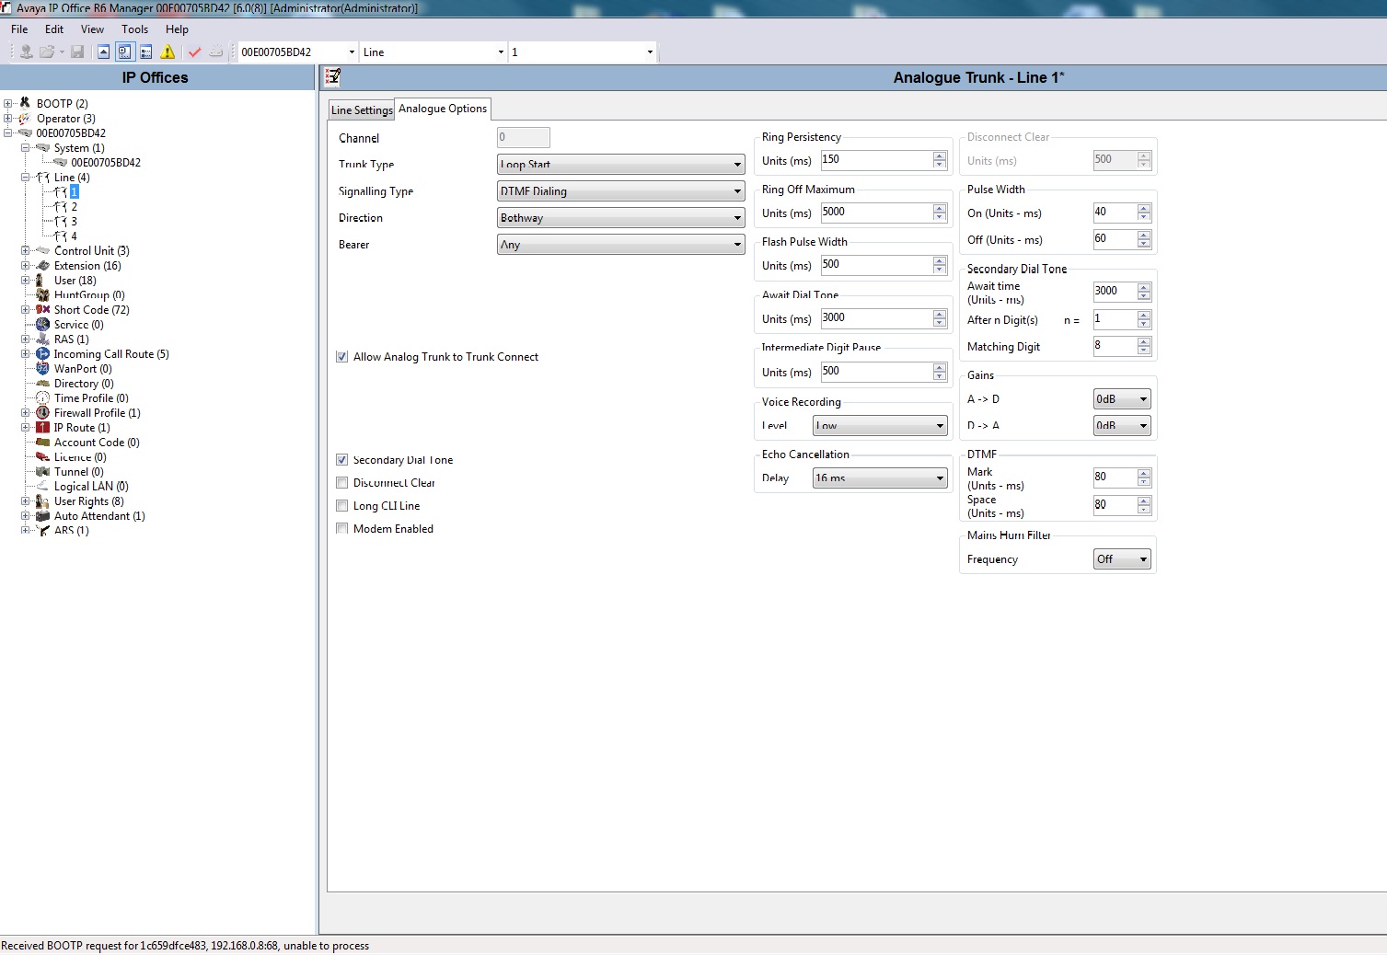Image resolution: width=1387 pixels, height=955 pixels.
Task: Collapse the Line (4) tree node
Action: [x=26, y=178]
